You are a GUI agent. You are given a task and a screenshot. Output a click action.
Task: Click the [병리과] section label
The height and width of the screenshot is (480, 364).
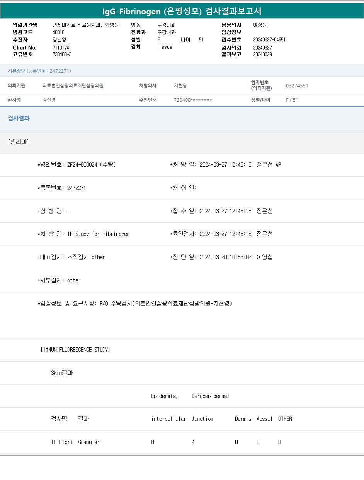coord(18,142)
